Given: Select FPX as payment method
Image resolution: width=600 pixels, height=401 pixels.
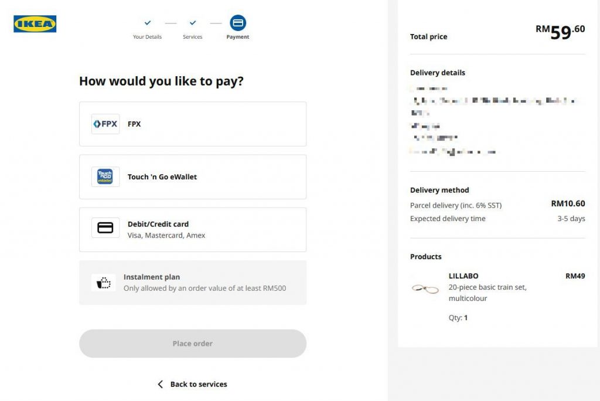Looking at the screenshot, I should coord(192,124).
